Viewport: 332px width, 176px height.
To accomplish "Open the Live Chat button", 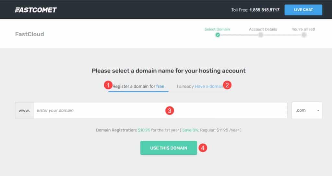I will (x=303, y=10).
